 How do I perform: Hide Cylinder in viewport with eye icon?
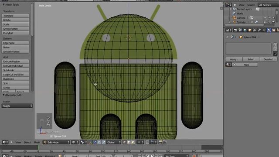click(265, 22)
